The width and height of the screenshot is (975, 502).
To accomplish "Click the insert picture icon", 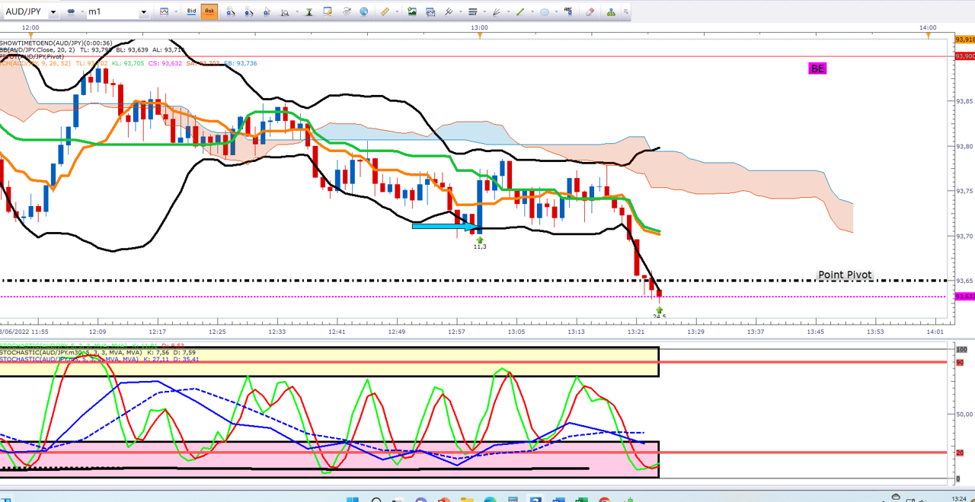I will (412, 11).
